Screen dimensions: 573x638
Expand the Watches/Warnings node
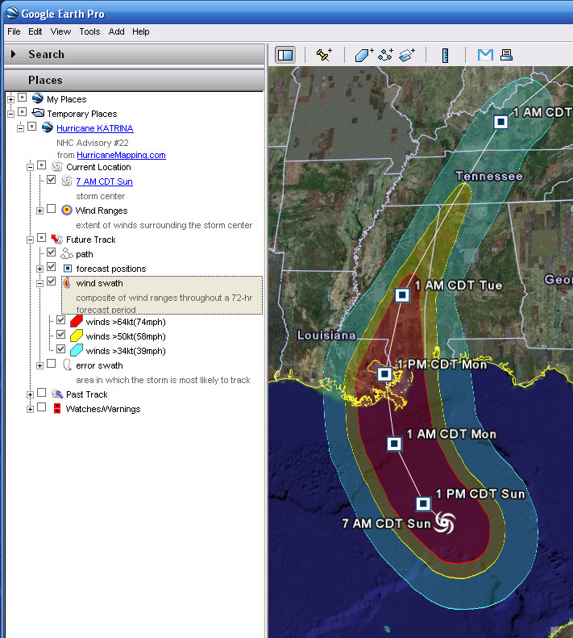click(x=30, y=409)
